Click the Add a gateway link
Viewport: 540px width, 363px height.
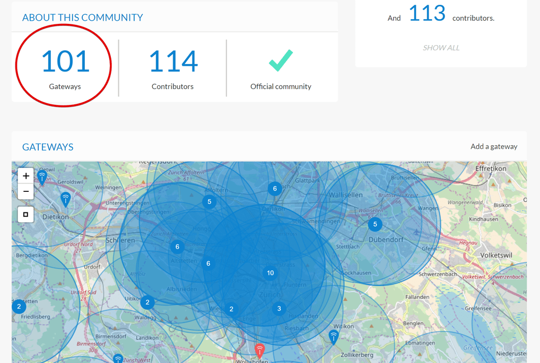click(x=494, y=147)
